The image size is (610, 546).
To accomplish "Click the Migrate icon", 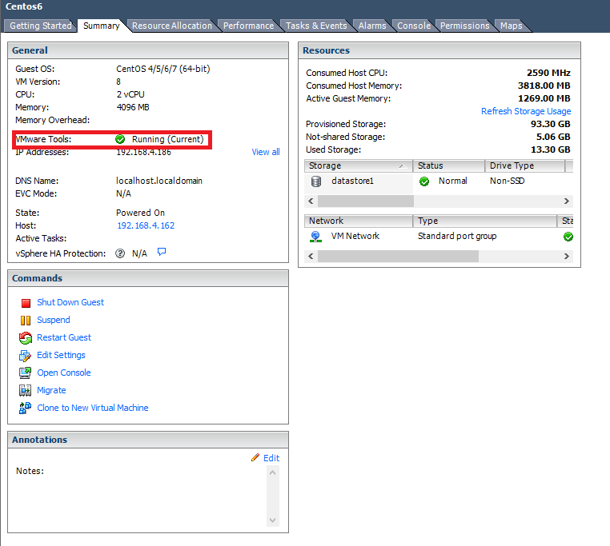I will pos(26,391).
